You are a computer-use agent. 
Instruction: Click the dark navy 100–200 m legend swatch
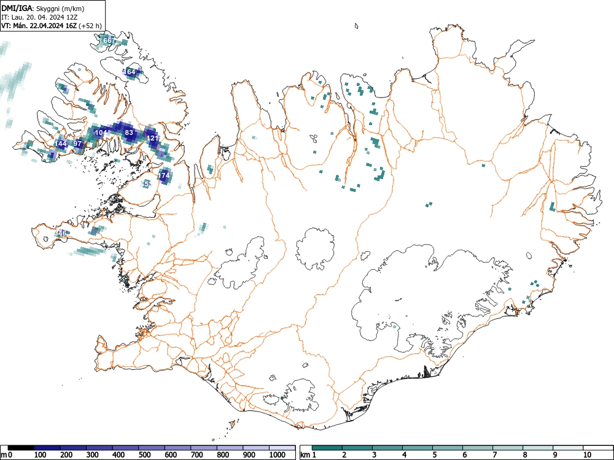[x=47, y=448]
